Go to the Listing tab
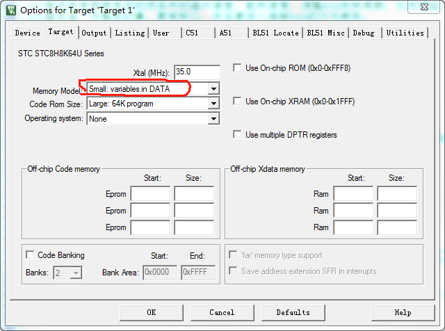Screen dimensions: 445x331 pos(130,33)
